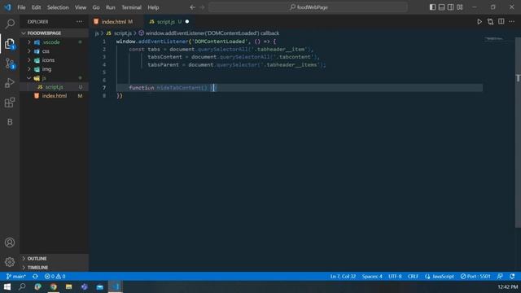Open errors and warnings status indicator
The width and height of the screenshot is (521, 293).
click(55, 277)
